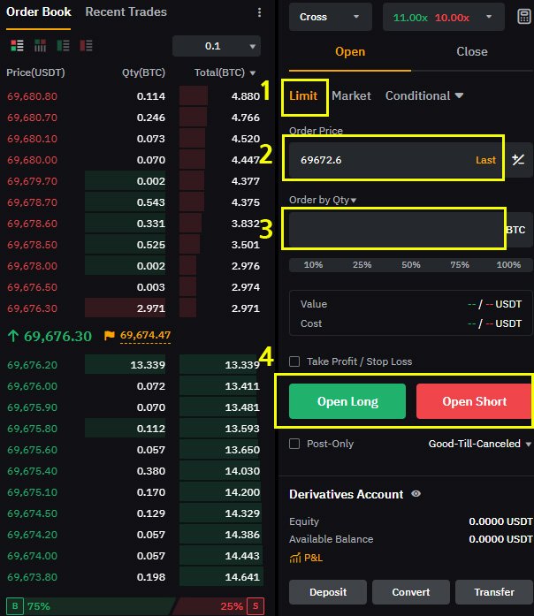Click the green Open Long button
534x616 pixels.
pos(347,401)
